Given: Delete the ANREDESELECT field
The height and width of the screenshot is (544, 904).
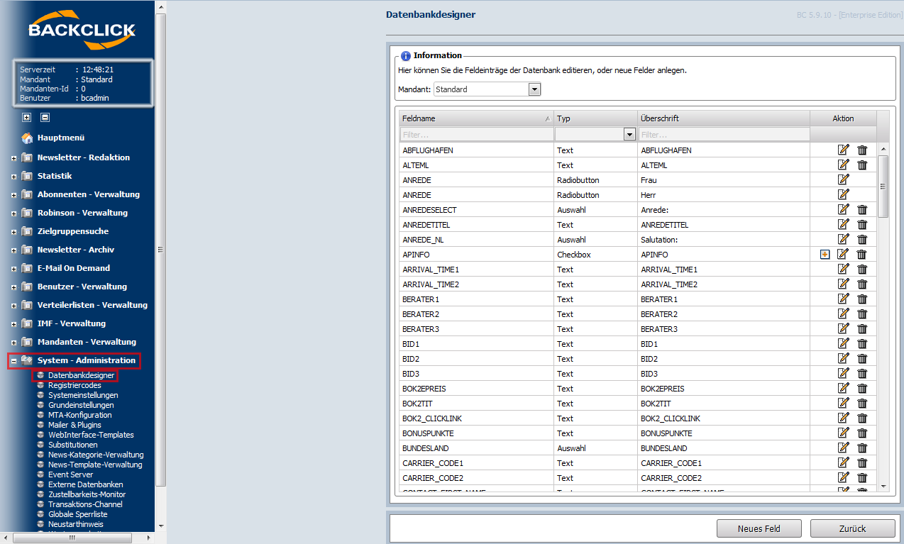Looking at the screenshot, I should click(862, 209).
